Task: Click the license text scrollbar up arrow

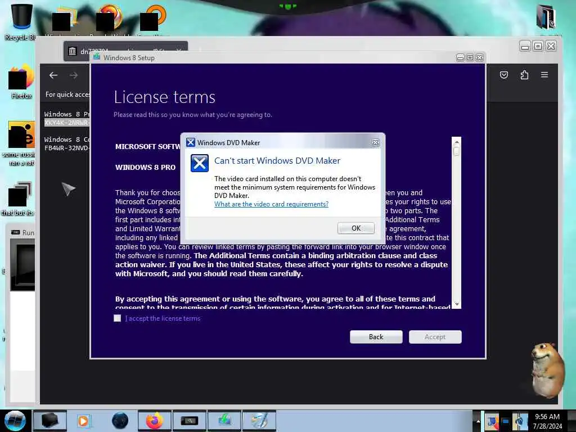Action: pyautogui.click(x=457, y=142)
